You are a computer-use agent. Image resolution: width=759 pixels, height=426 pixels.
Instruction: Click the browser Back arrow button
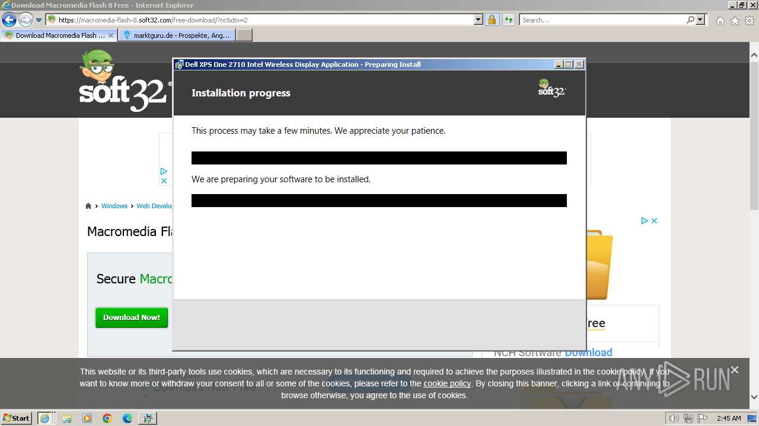(9, 20)
